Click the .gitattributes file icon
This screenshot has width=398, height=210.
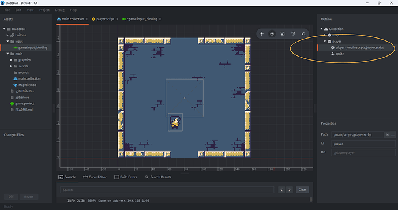tap(12, 91)
